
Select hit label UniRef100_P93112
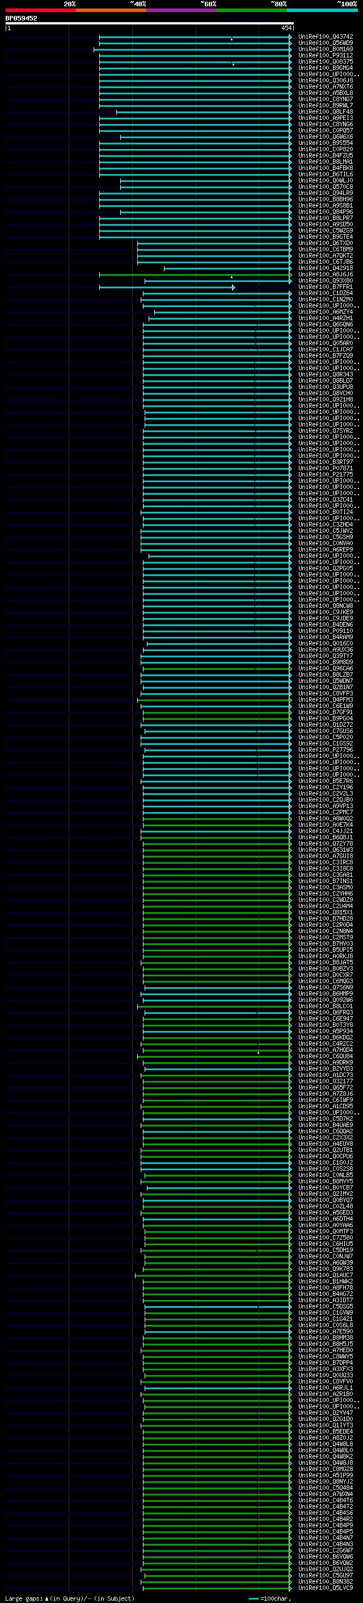[x=326, y=55]
